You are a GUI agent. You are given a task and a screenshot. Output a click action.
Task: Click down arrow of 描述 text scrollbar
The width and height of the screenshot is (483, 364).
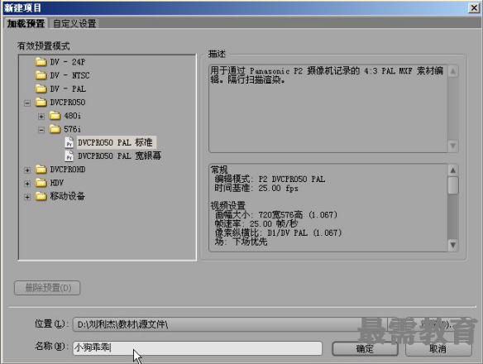tap(453, 146)
